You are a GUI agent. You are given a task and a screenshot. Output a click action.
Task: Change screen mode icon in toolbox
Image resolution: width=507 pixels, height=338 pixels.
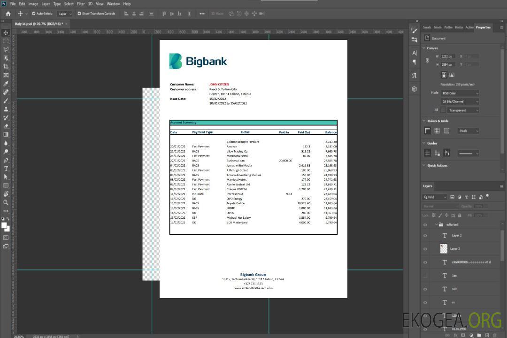coord(6,246)
